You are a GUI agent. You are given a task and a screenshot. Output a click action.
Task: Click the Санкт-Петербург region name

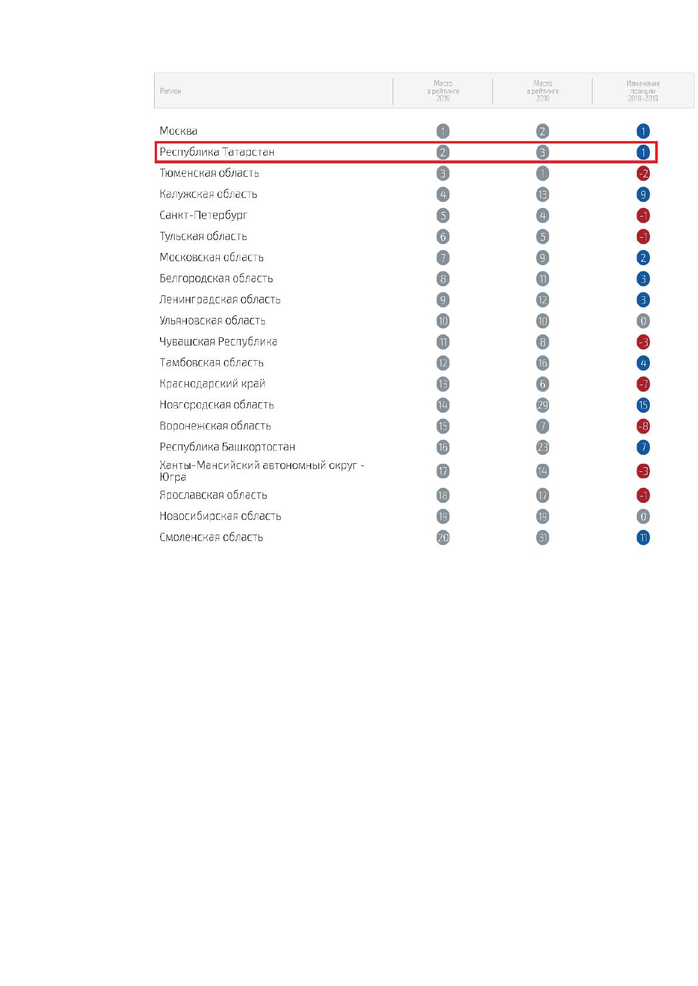click(203, 215)
